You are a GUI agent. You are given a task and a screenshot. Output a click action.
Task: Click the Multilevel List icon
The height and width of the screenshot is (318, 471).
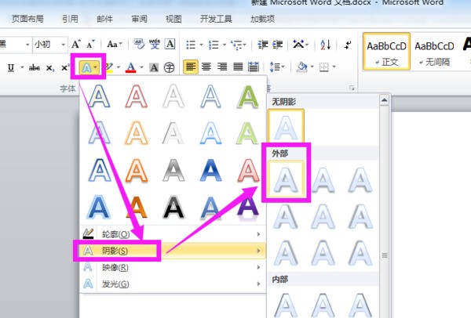click(238, 45)
